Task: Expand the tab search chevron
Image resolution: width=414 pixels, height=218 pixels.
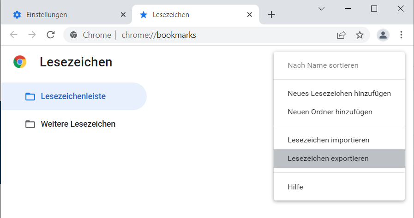Action: tap(322, 9)
